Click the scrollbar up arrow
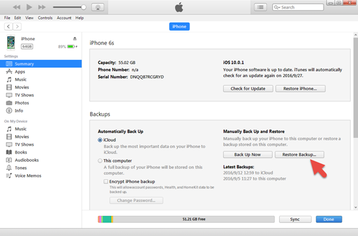This screenshot has width=358, height=236. click(x=355, y=35)
